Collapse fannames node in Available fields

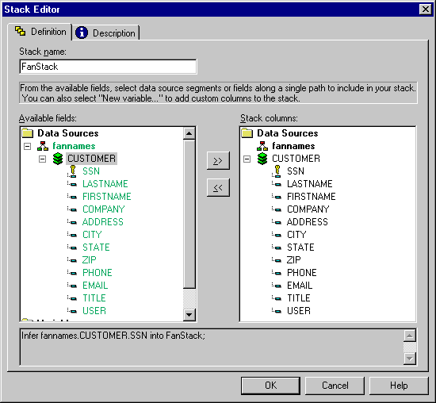[27, 146]
